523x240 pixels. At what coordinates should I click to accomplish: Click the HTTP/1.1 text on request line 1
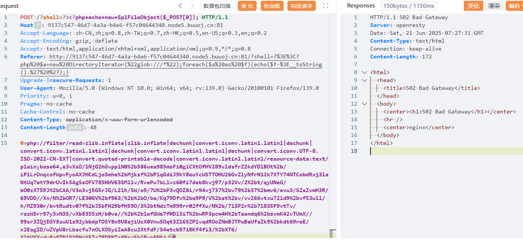pyautogui.click(x=215, y=17)
